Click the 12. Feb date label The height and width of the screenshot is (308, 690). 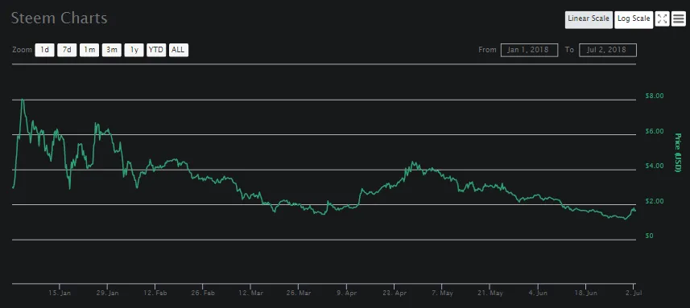point(155,293)
